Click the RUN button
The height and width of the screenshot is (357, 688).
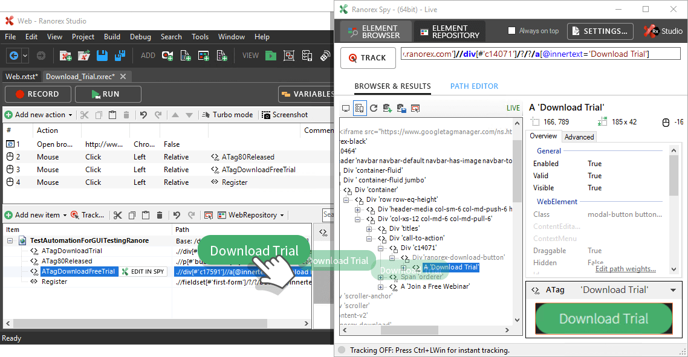pos(108,94)
